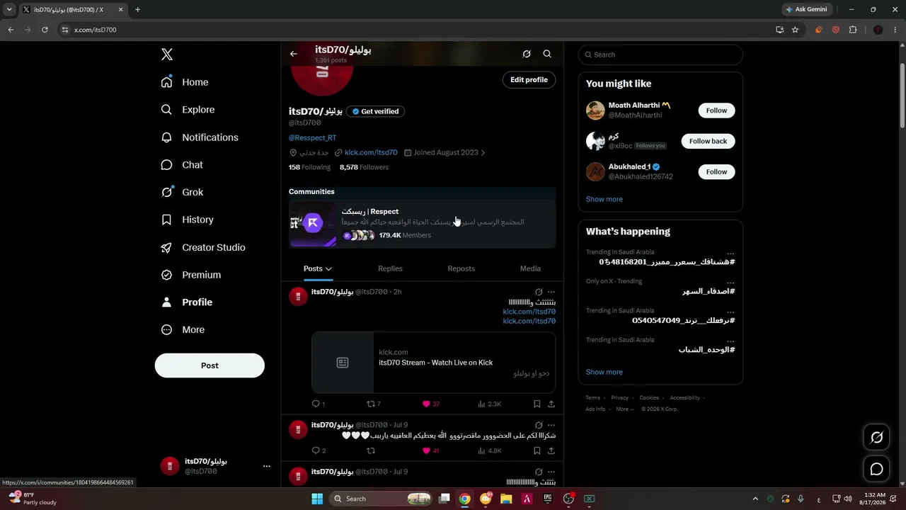Expand the footer More menu
This screenshot has height=510, width=906.
[x=625, y=409]
